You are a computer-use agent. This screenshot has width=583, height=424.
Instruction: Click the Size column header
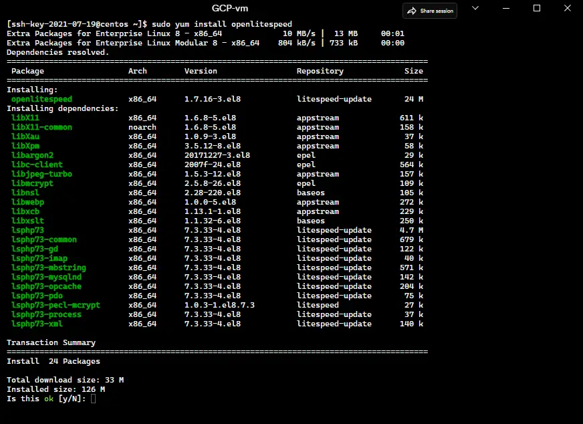pyautogui.click(x=414, y=71)
